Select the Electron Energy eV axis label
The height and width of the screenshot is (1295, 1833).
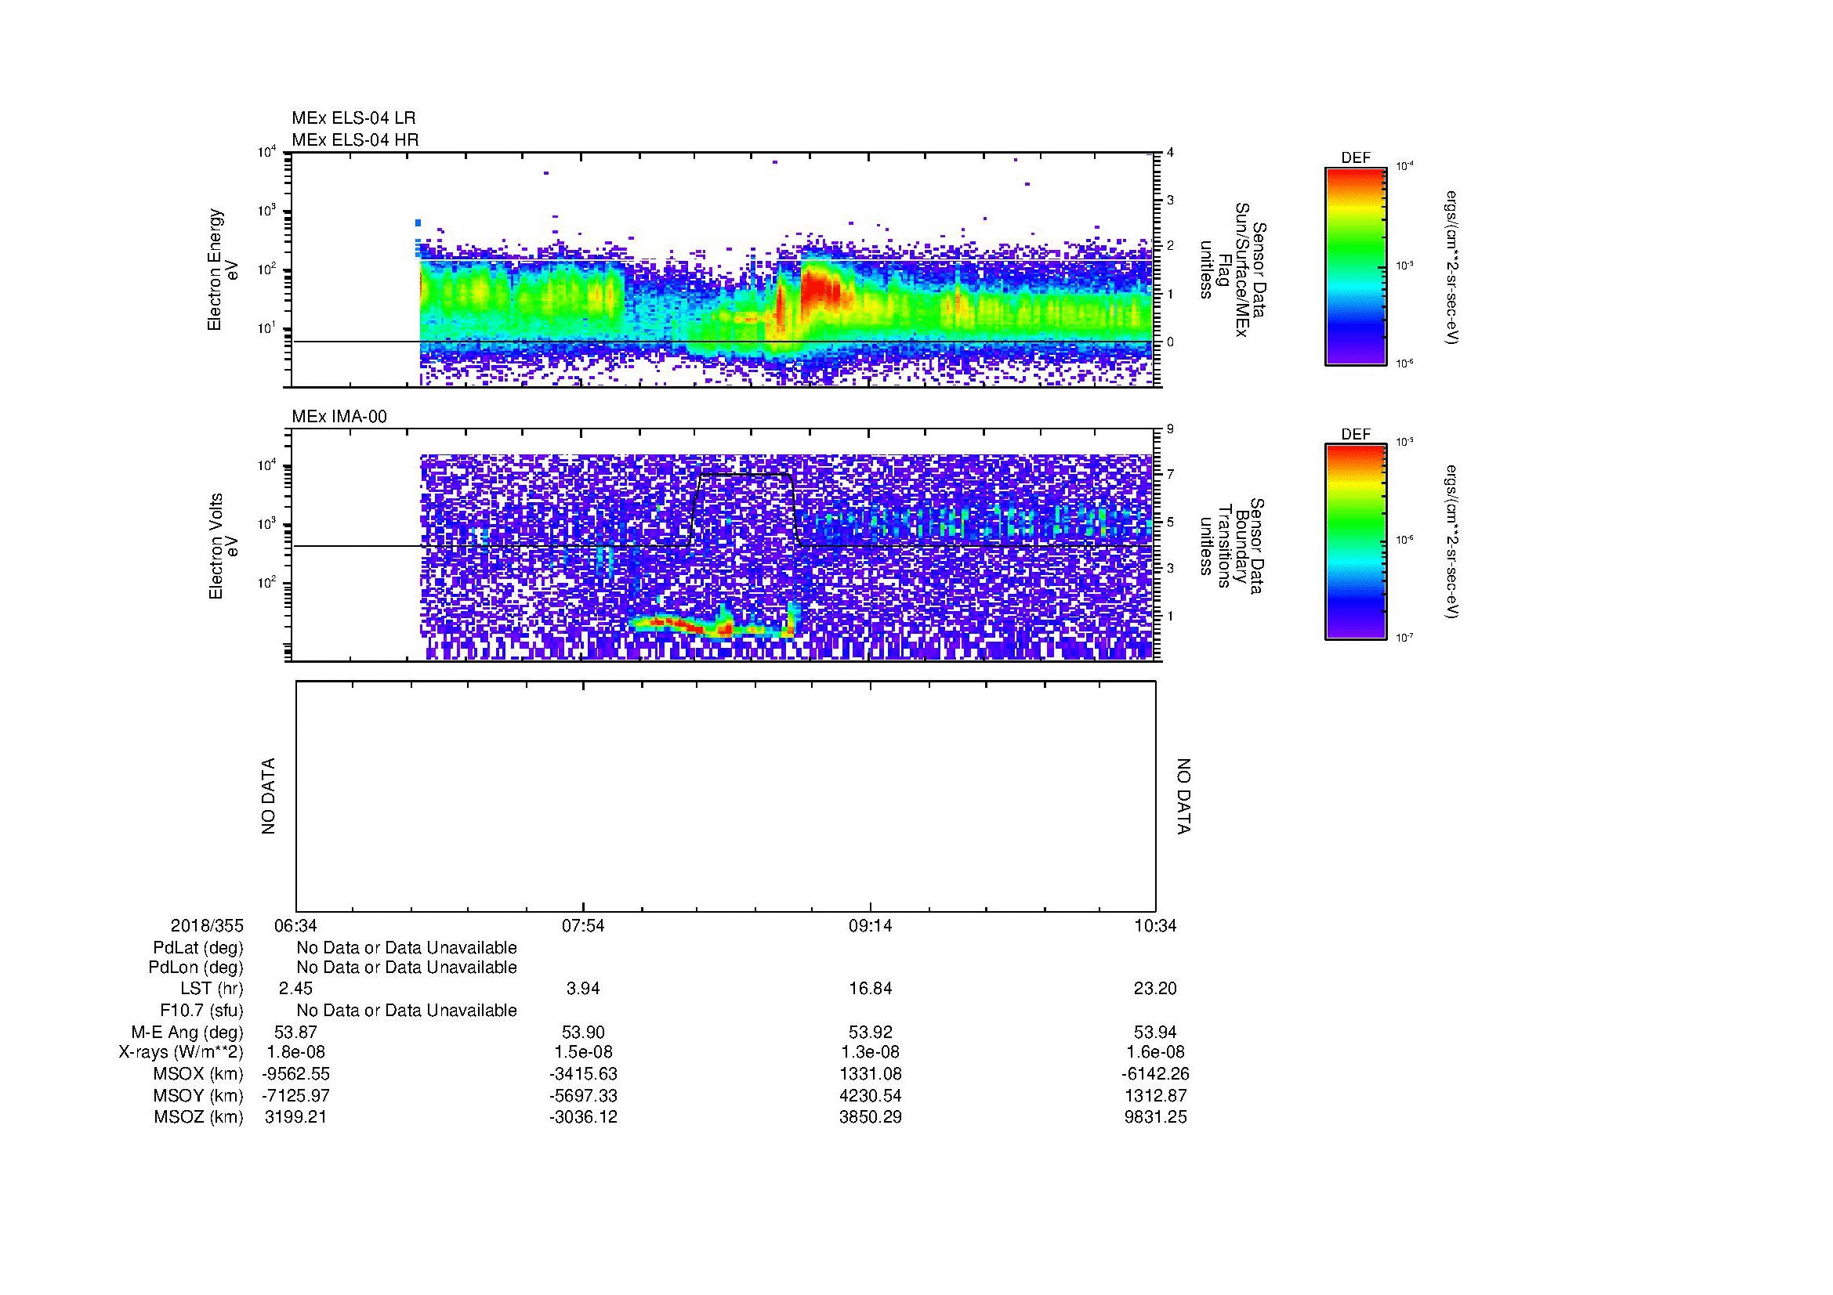[x=223, y=269]
